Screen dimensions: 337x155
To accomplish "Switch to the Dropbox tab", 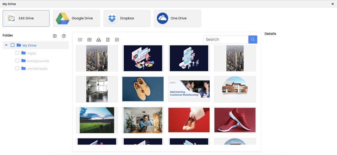I will 127,18.
